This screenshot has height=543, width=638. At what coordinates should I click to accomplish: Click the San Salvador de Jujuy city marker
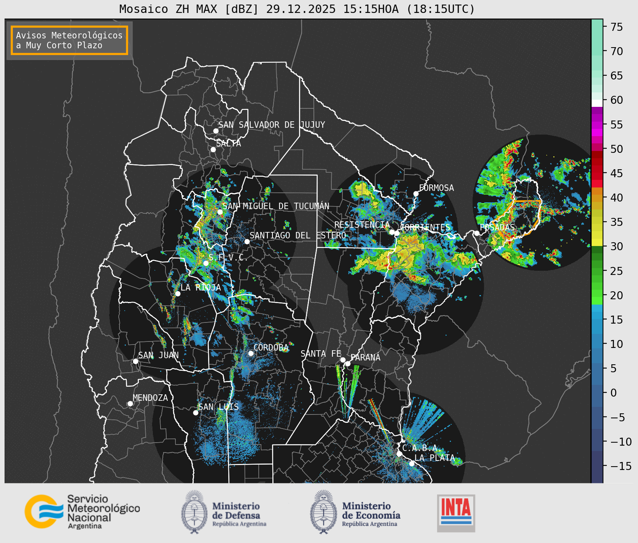pos(216,131)
